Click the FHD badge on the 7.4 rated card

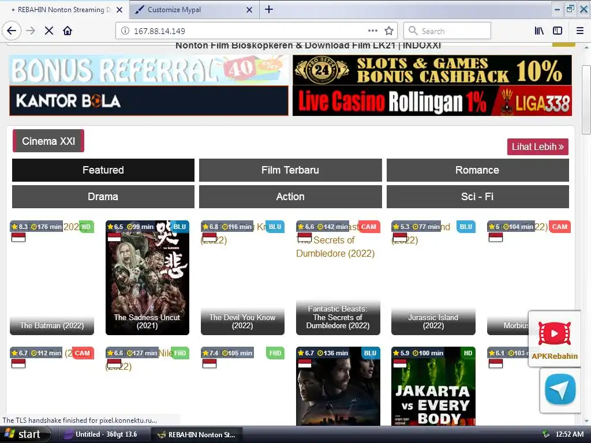(275, 353)
